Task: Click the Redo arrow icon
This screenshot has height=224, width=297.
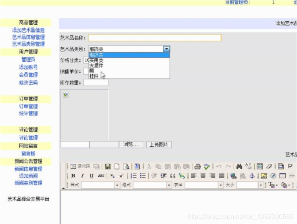Action: (228, 166)
